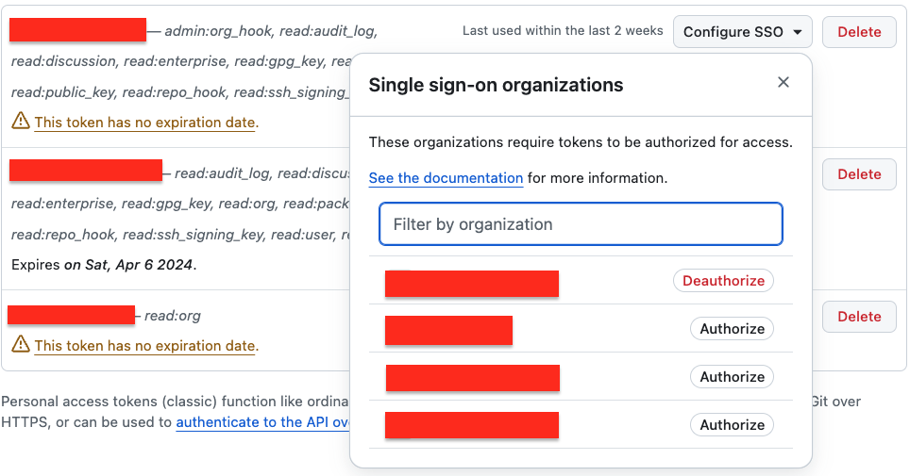
Task: Close the Single sign-on organizations dialog
Action: [783, 83]
